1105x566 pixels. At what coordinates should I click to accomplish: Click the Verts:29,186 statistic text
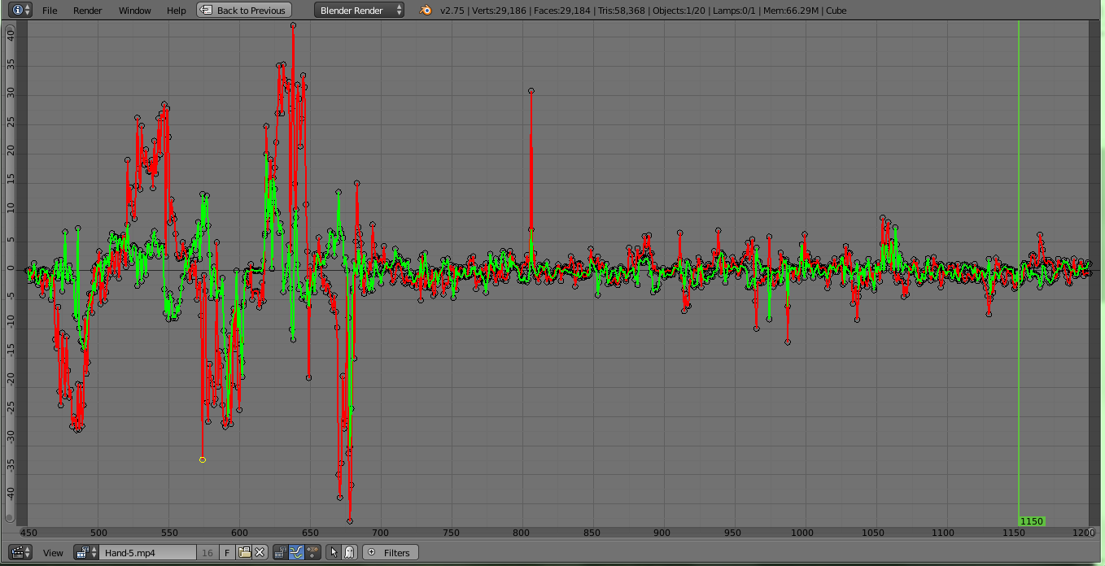click(500, 11)
